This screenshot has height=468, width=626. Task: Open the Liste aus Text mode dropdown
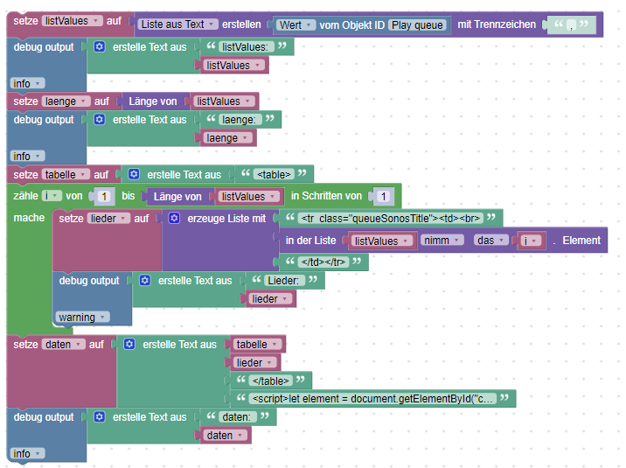click(178, 24)
